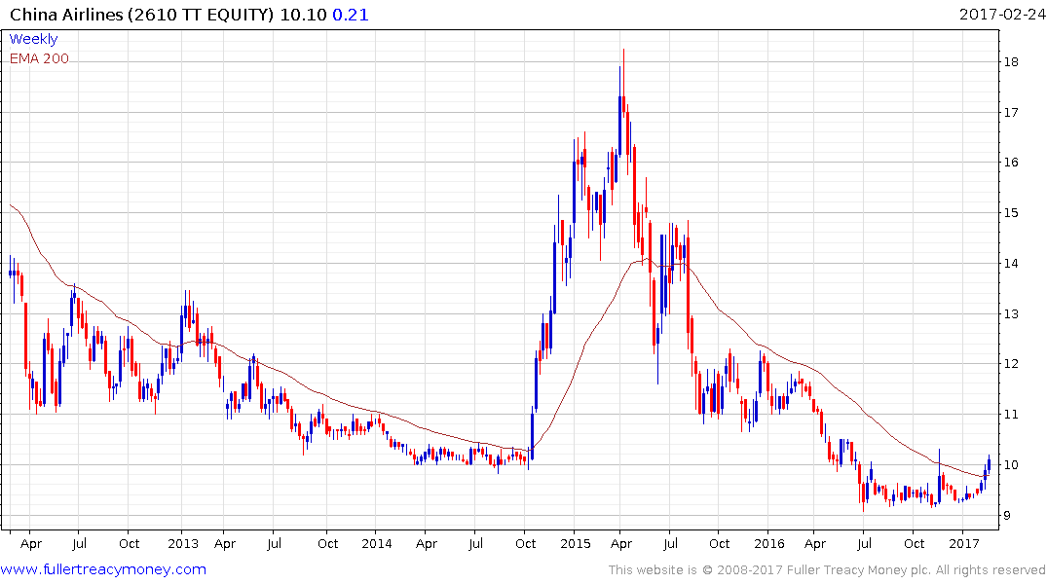This screenshot has width=1047, height=584.
Task: Click the 13 price axis label
Action: click(1011, 313)
